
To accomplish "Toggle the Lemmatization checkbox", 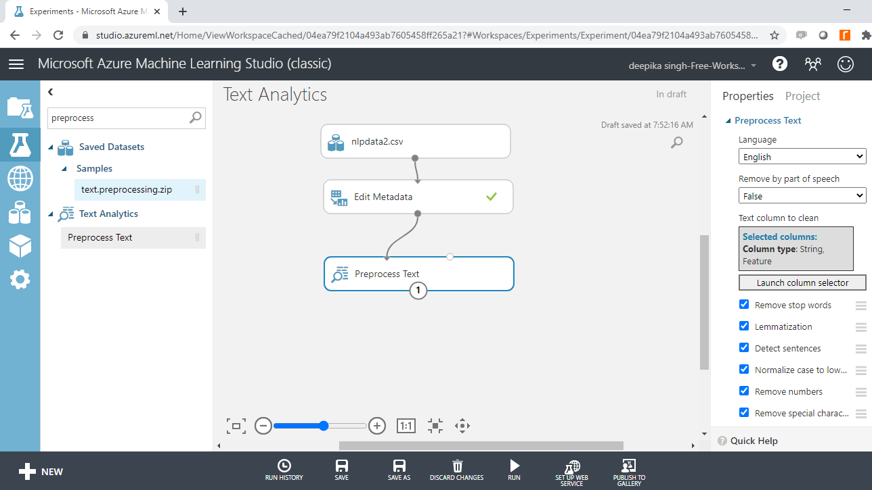I will tap(744, 326).
